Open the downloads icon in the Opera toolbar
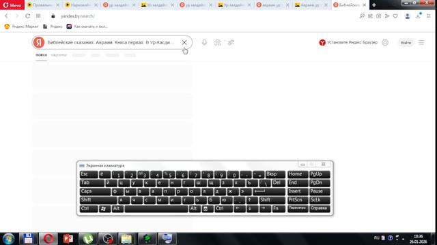Screen dimensions: 437x245 coord(418,16)
